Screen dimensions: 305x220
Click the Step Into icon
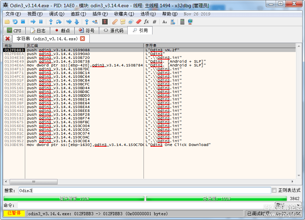click(x=51, y=22)
